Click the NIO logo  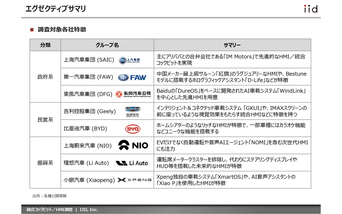[133, 145]
